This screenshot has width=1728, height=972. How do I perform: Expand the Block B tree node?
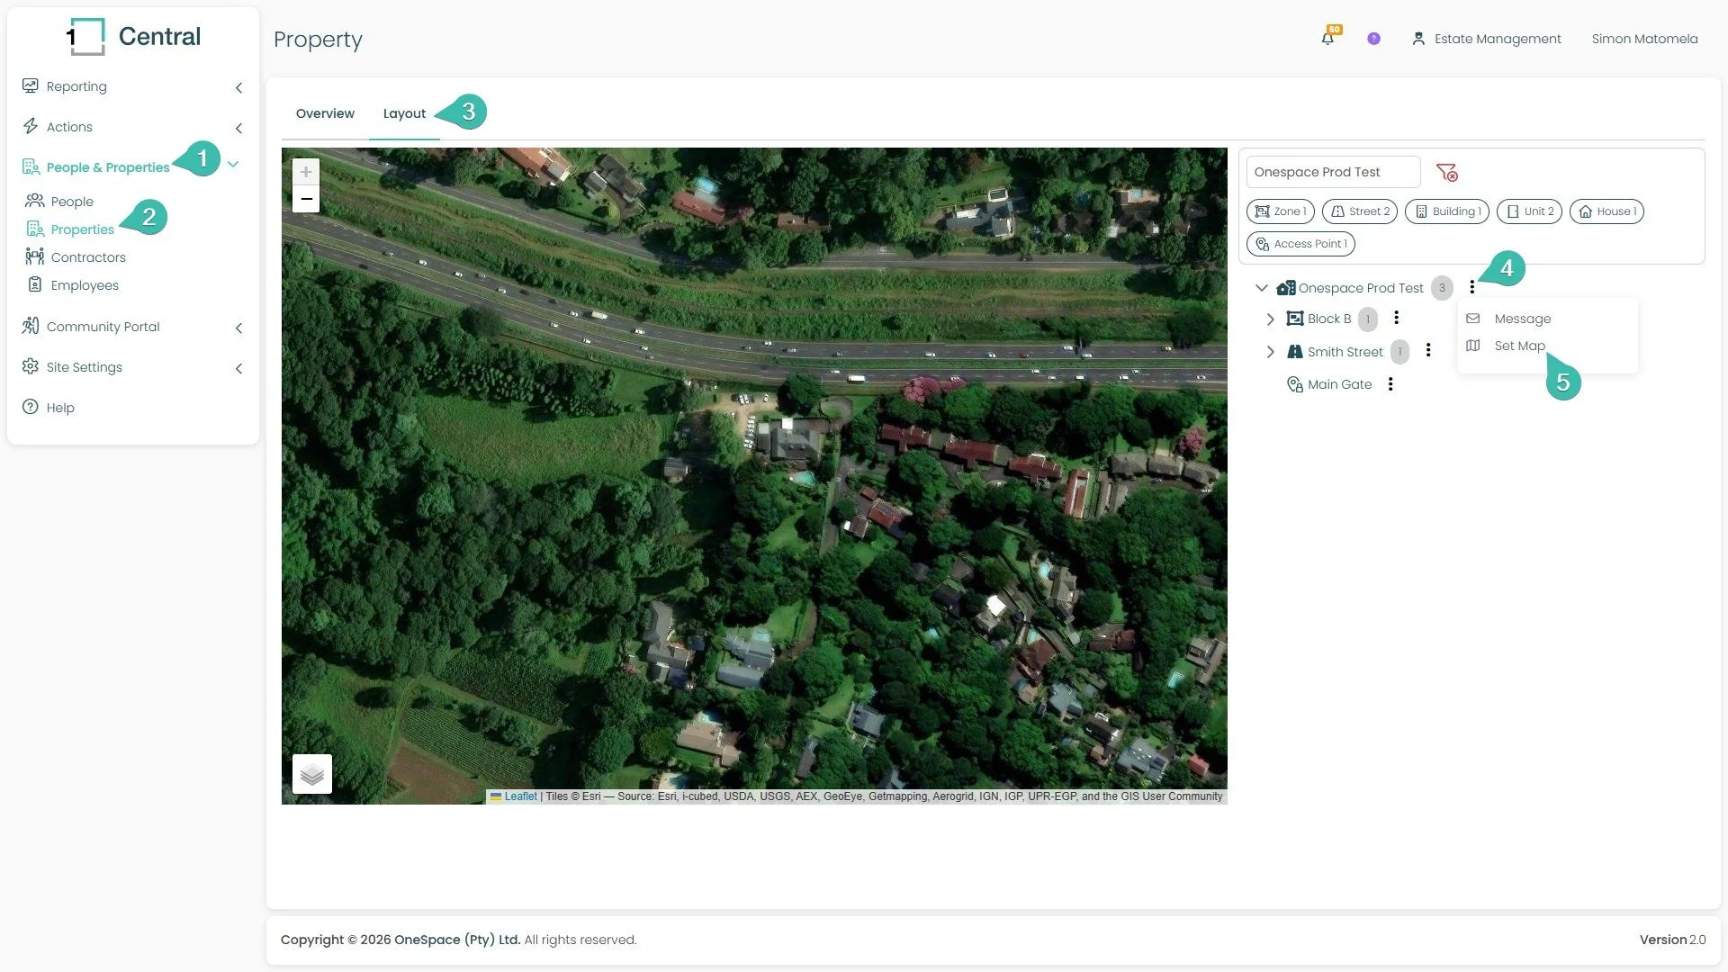click(x=1270, y=319)
